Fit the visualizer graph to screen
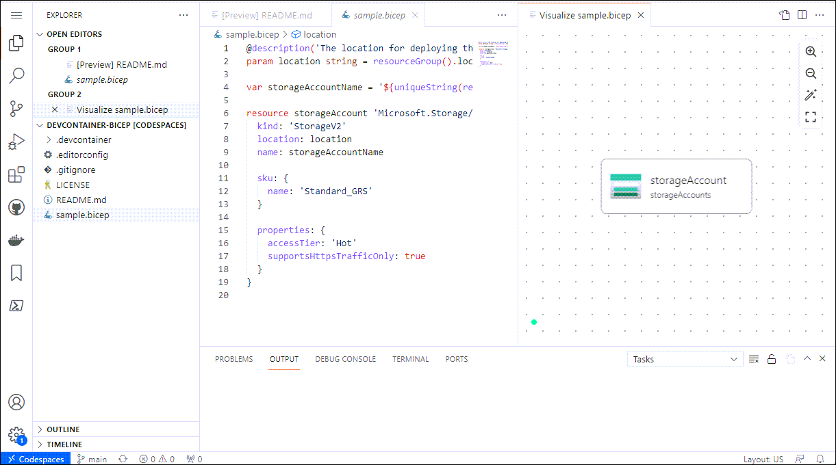 (811, 117)
